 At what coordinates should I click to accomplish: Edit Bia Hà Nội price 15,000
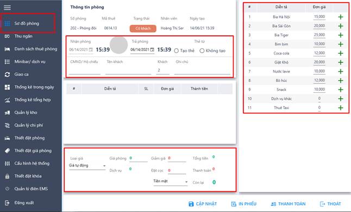[319, 17]
